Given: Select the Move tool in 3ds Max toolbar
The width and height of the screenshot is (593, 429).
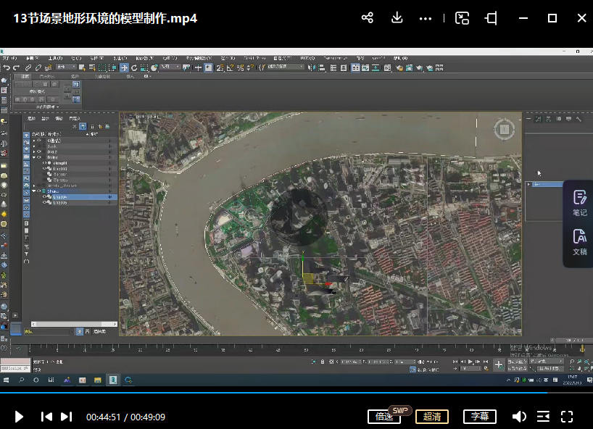Looking at the screenshot, I should click(x=124, y=67).
